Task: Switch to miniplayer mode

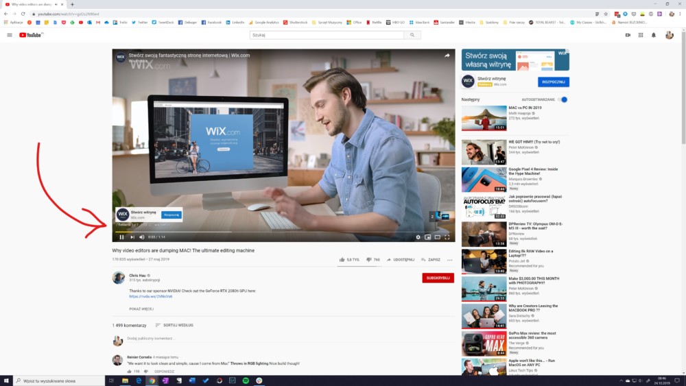Action: click(x=428, y=237)
